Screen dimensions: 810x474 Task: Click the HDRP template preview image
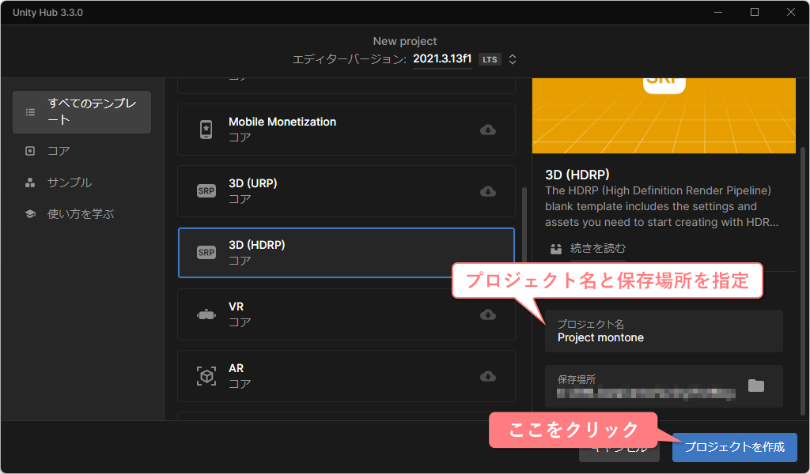click(x=664, y=115)
